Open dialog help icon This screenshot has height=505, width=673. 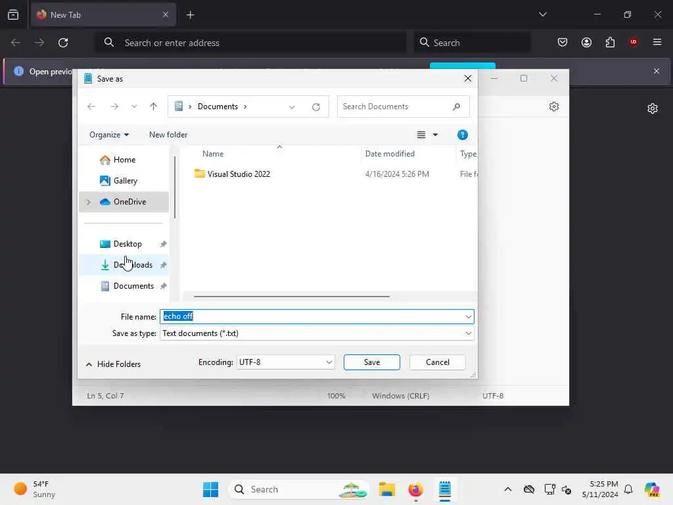coord(462,135)
